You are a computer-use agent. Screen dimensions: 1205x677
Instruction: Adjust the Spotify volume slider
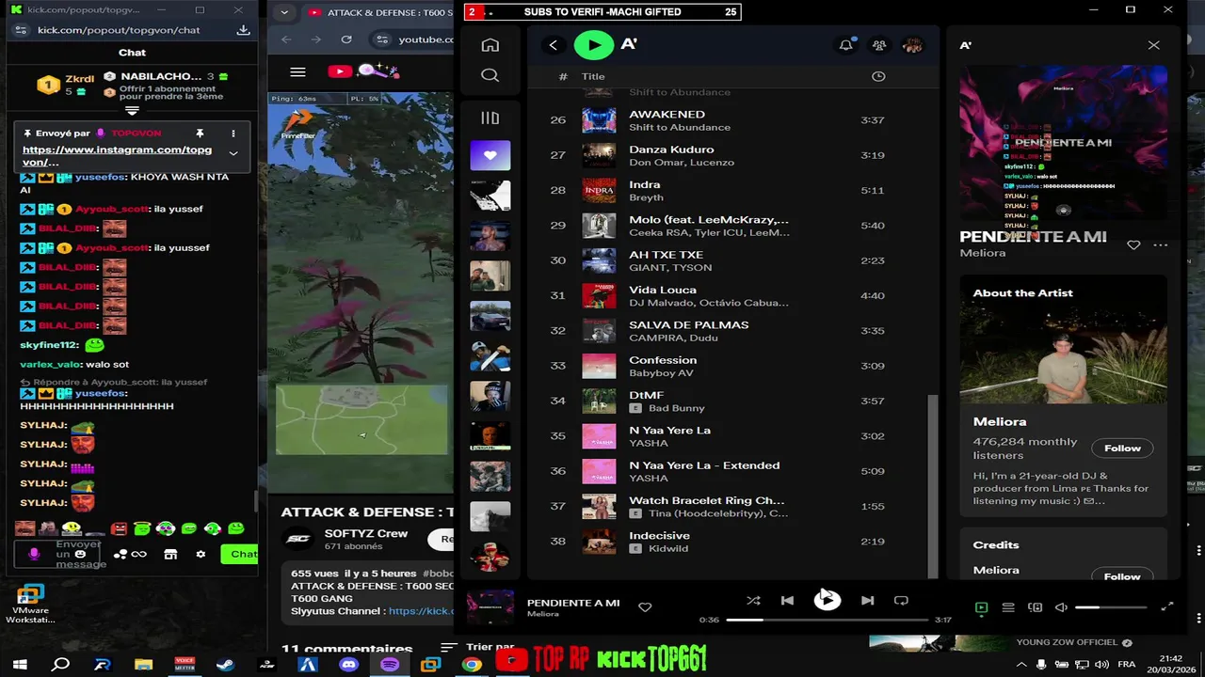coord(1111,607)
